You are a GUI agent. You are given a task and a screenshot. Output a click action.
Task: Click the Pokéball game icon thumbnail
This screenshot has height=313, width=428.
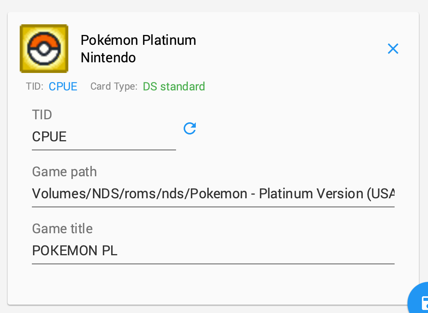tap(44, 49)
